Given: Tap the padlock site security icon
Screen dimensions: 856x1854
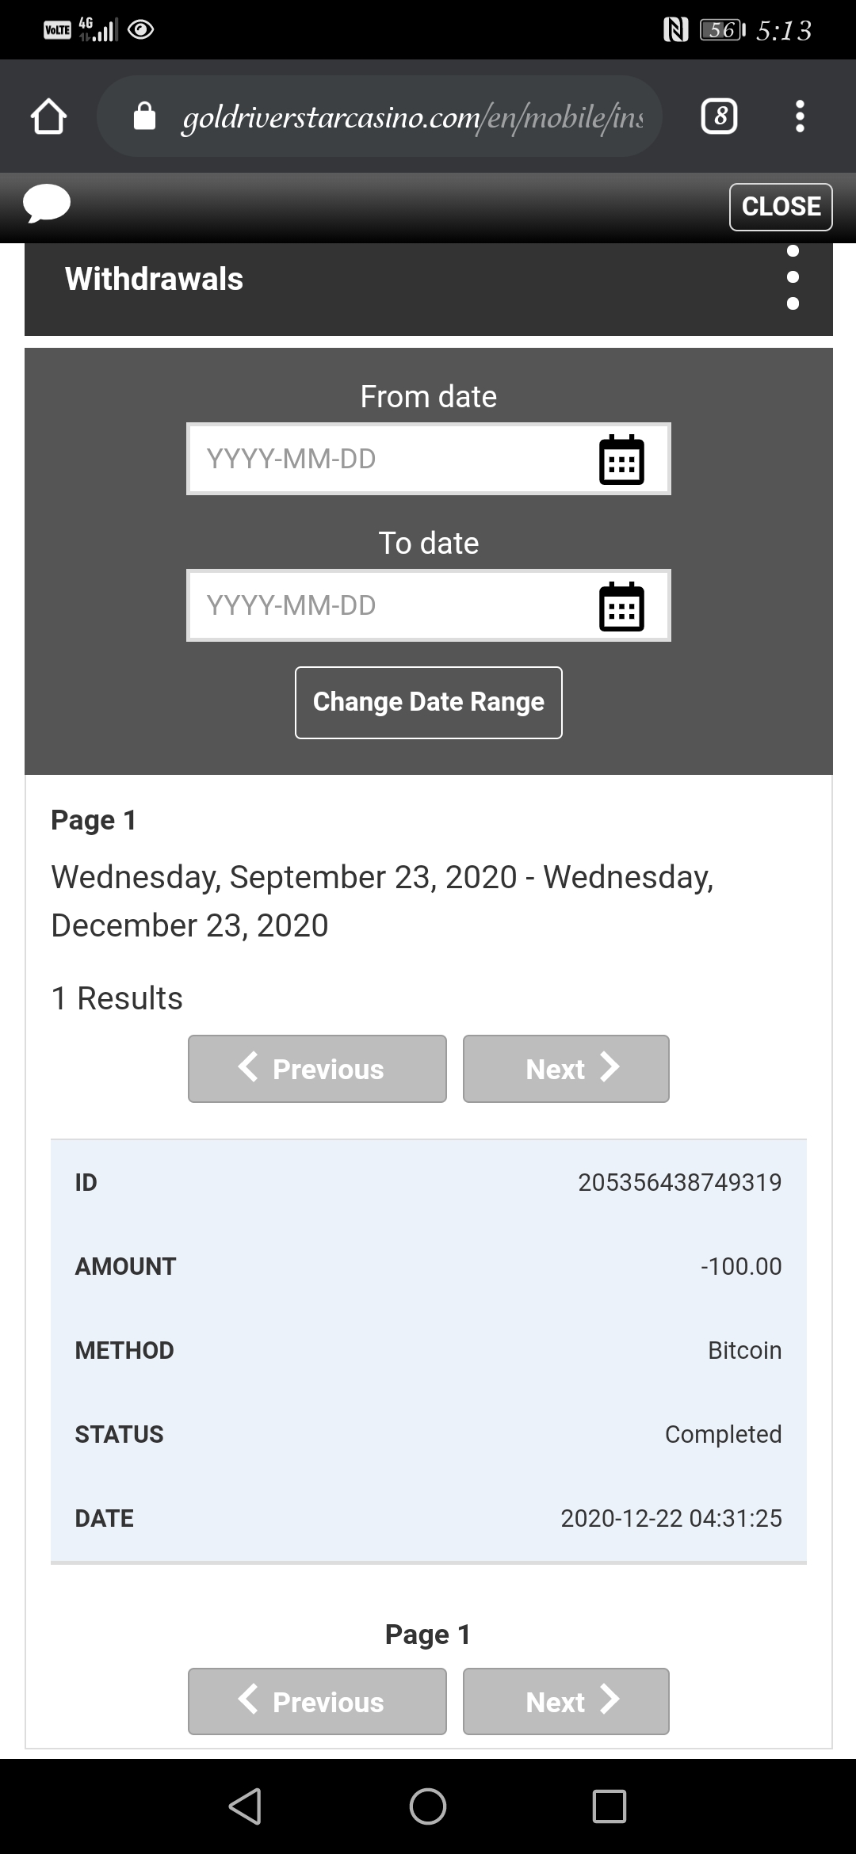Looking at the screenshot, I should coord(144,116).
